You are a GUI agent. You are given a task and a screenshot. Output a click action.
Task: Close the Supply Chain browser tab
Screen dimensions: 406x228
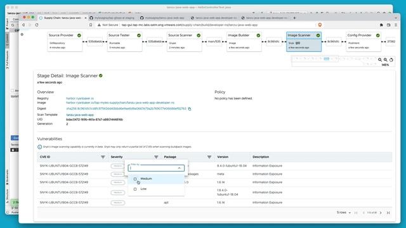pos(86,18)
